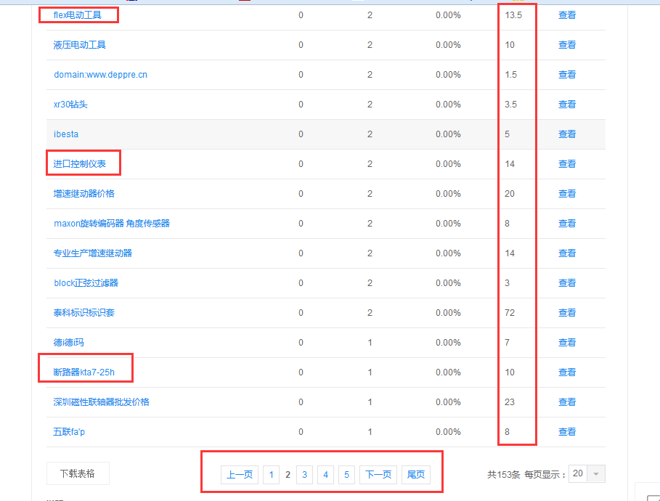Go to previous page with 上一页
Image resolution: width=660 pixels, height=501 pixels.
click(240, 475)
